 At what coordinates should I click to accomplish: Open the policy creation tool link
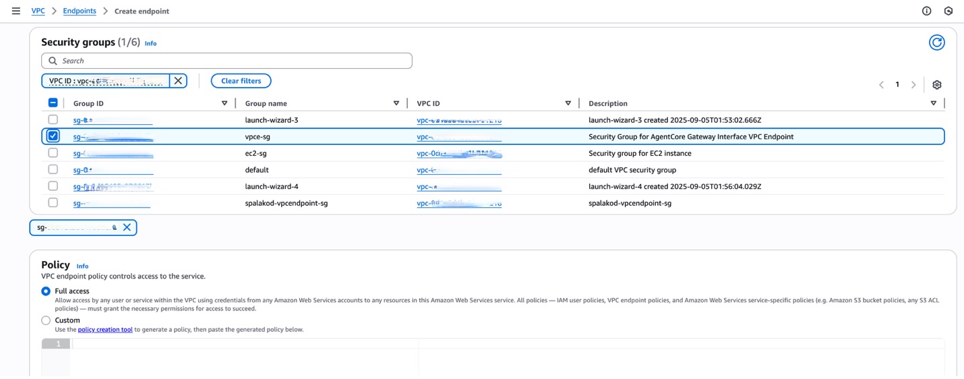(x=105, y=330)
